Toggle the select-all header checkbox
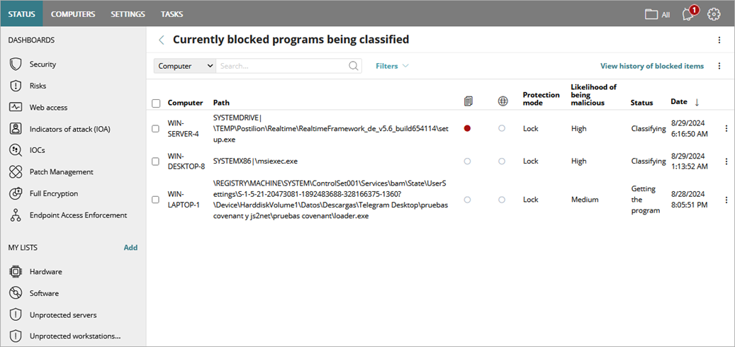Viewport: 735px width, 347px height. [x=156, y=103]
